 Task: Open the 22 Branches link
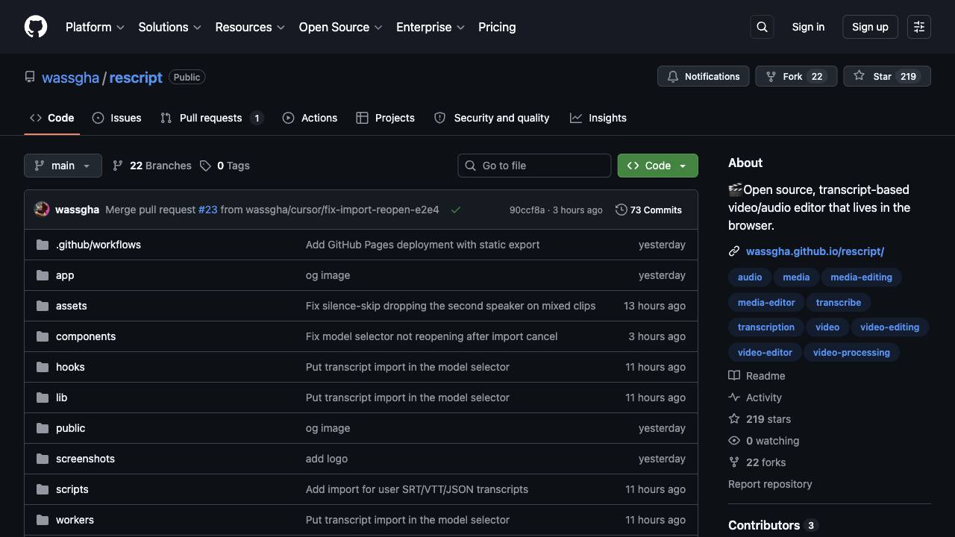(x=151, y=166)
